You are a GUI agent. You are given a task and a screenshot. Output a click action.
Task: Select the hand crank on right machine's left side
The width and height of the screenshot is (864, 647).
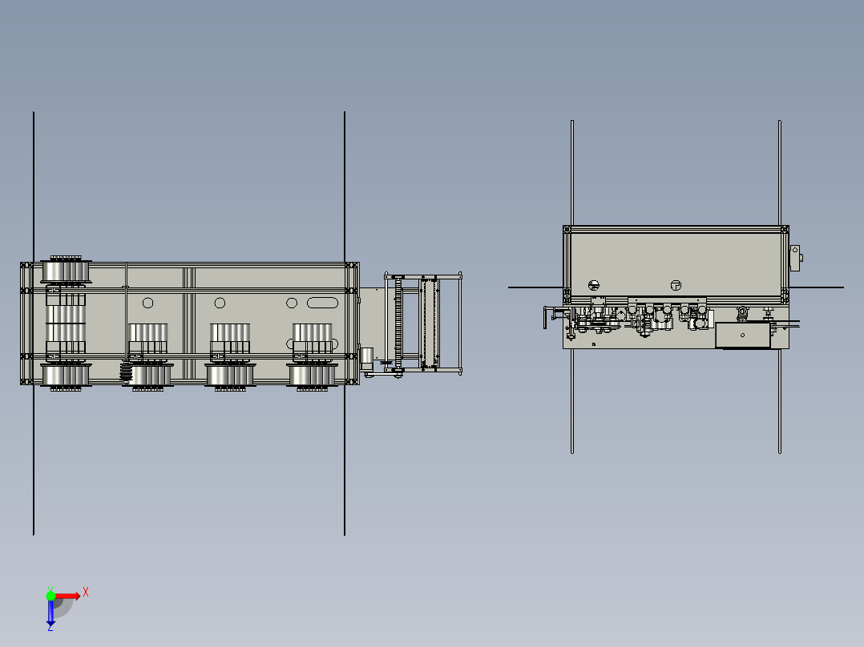point(555,316)
